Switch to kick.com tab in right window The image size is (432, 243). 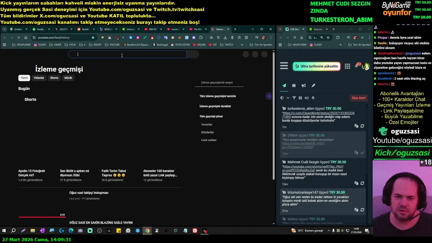tap(318, 29)
